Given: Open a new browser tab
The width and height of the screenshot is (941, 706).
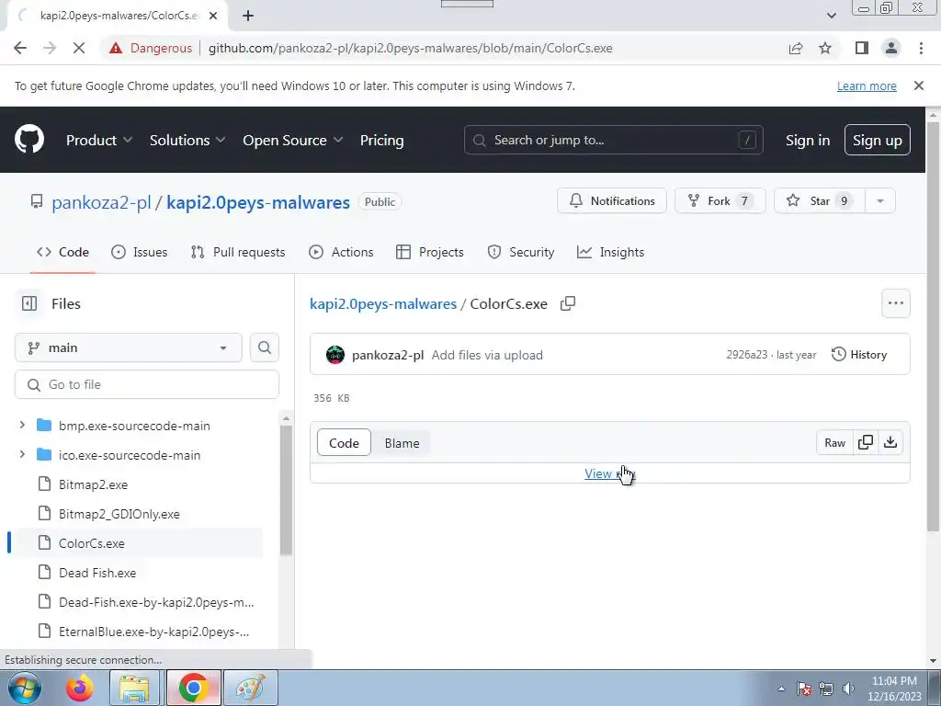Looking at the screenshot, I should click(248, 16).
